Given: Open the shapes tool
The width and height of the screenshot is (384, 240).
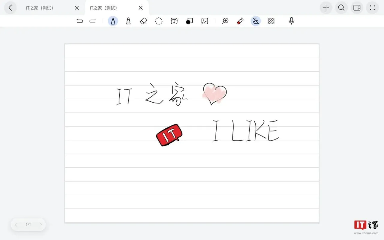Looking at the screenshot, I should coord(189,21).
